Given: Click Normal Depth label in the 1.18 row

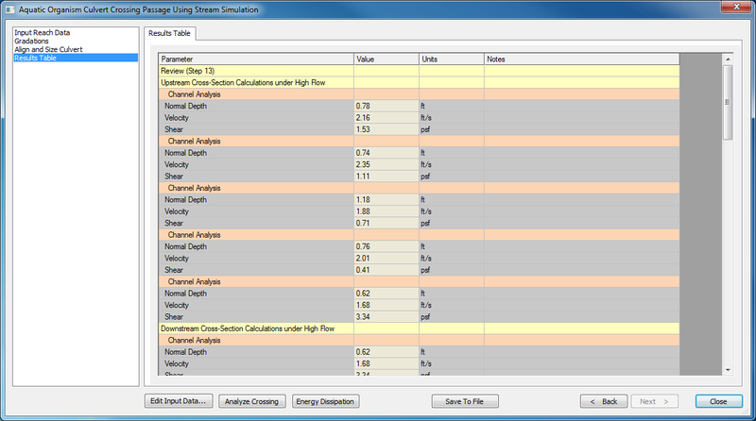Looking at the screenshot, I should point(185,199).
